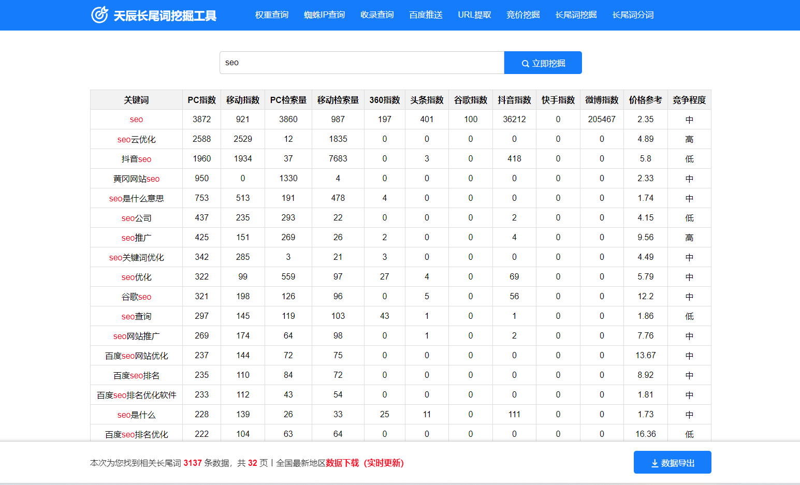Click the 天辰长尾词挖掘工具 site title
The width and height of the screenshot is (800, 485).
pos(165,16)
